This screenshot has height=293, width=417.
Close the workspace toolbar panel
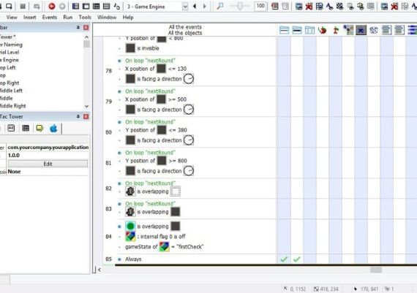pyautogui.click(x=86, y=27)
